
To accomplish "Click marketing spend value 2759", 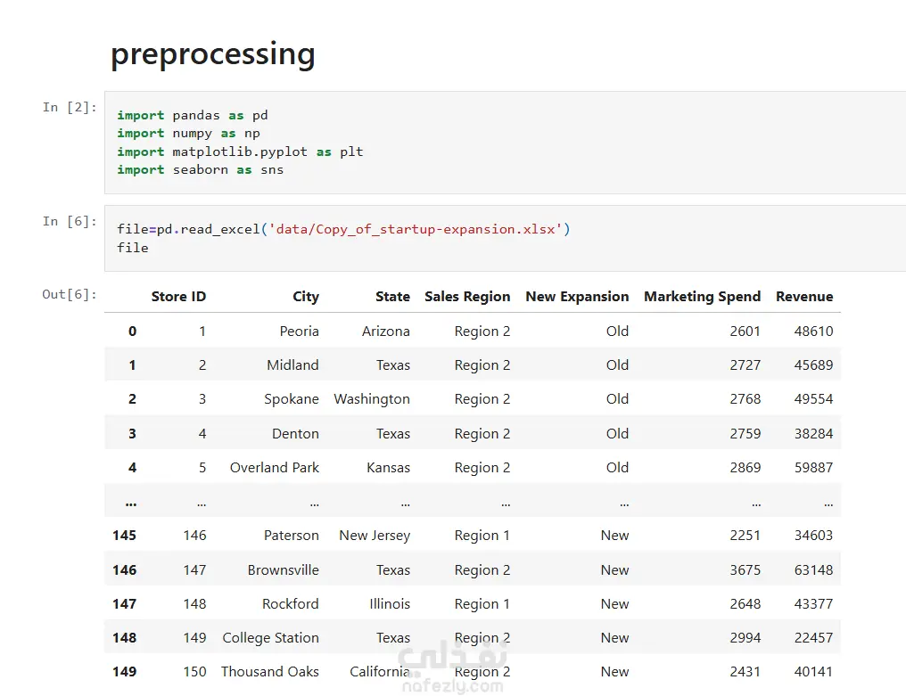I will click(745, 434).
